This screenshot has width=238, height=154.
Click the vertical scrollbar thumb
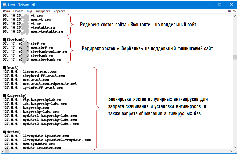235,57
